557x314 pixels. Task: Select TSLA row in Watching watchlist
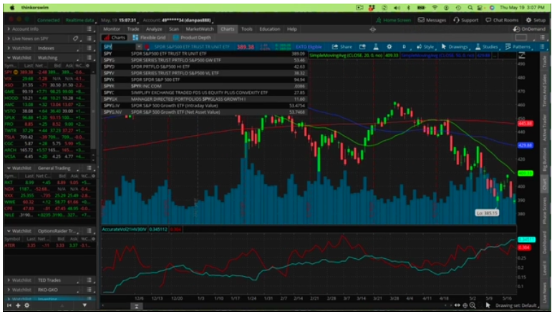click(x=47, y=137)
